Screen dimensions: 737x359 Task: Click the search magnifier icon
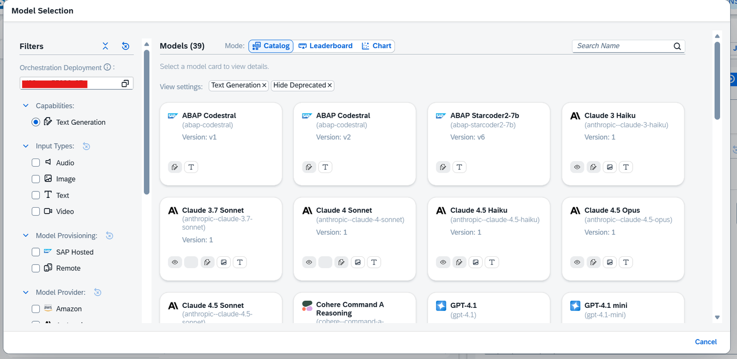coord(677,46)
